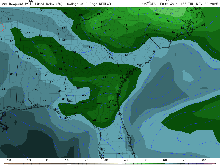The image size is (220, 165).
Task: Click the "30" color scale label
Action: (x=106, y=160)
